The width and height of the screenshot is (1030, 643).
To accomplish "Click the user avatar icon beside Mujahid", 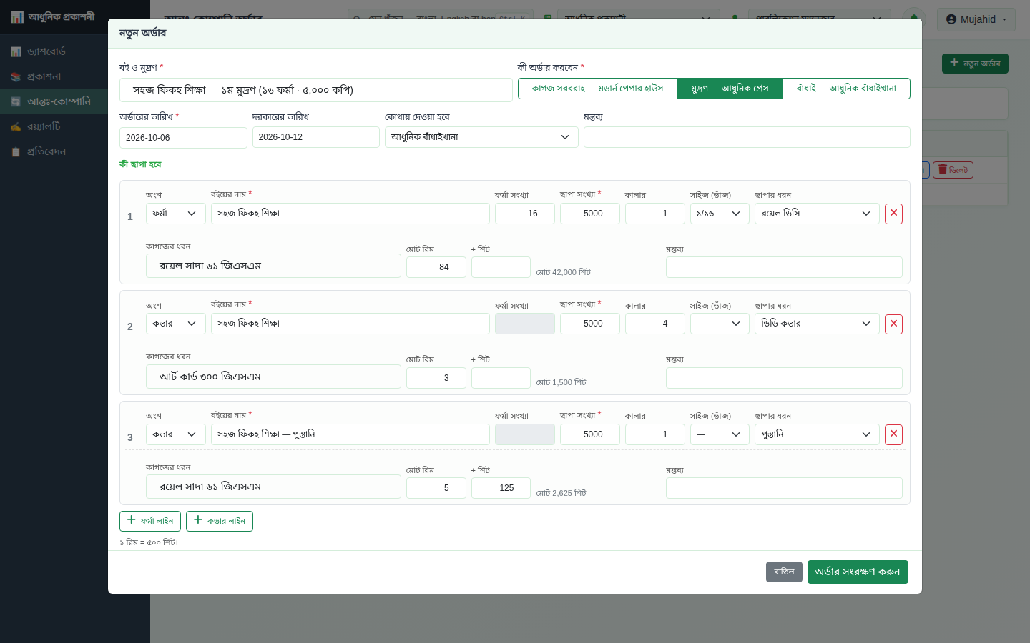I will pos(951,19).
